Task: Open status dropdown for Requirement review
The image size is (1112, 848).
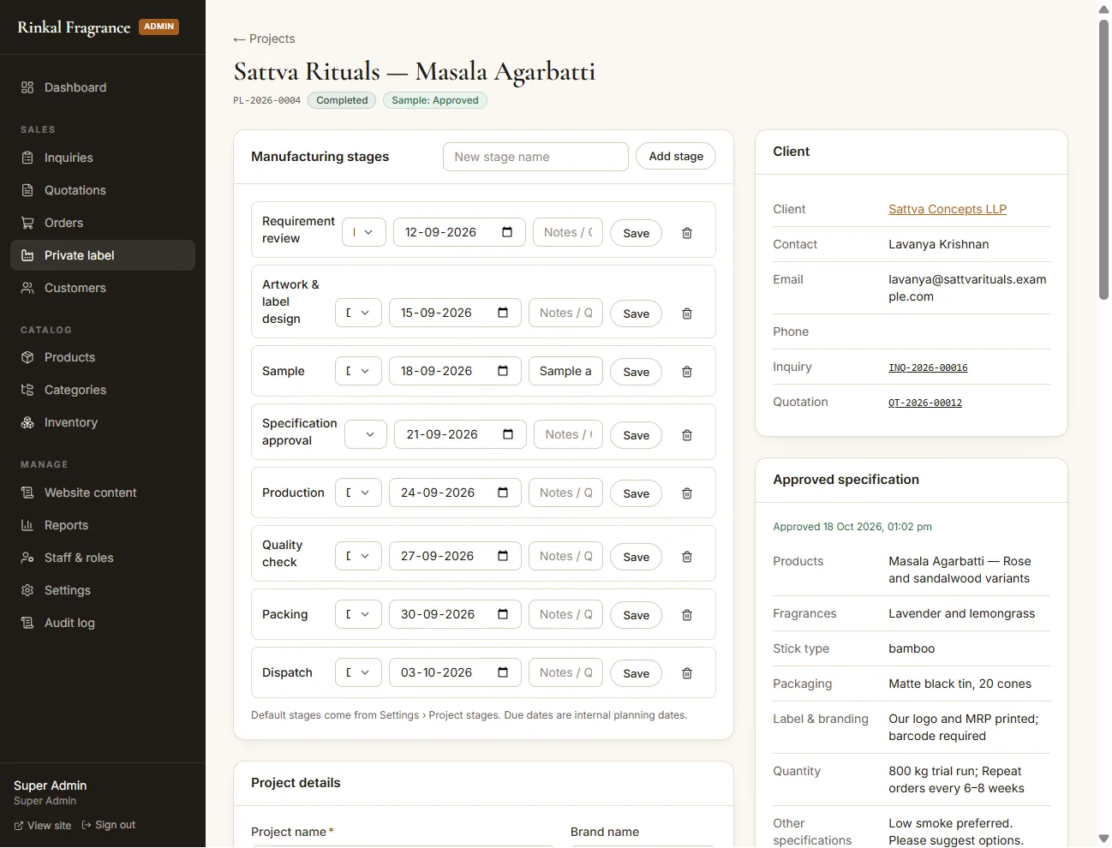Action: coord(364,232)
